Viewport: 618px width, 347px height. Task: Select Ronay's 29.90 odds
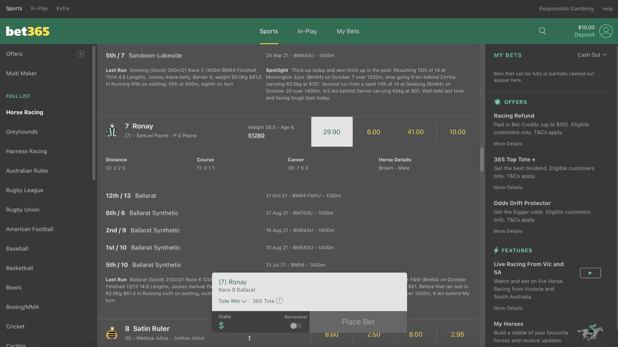[x=332, y=132]
